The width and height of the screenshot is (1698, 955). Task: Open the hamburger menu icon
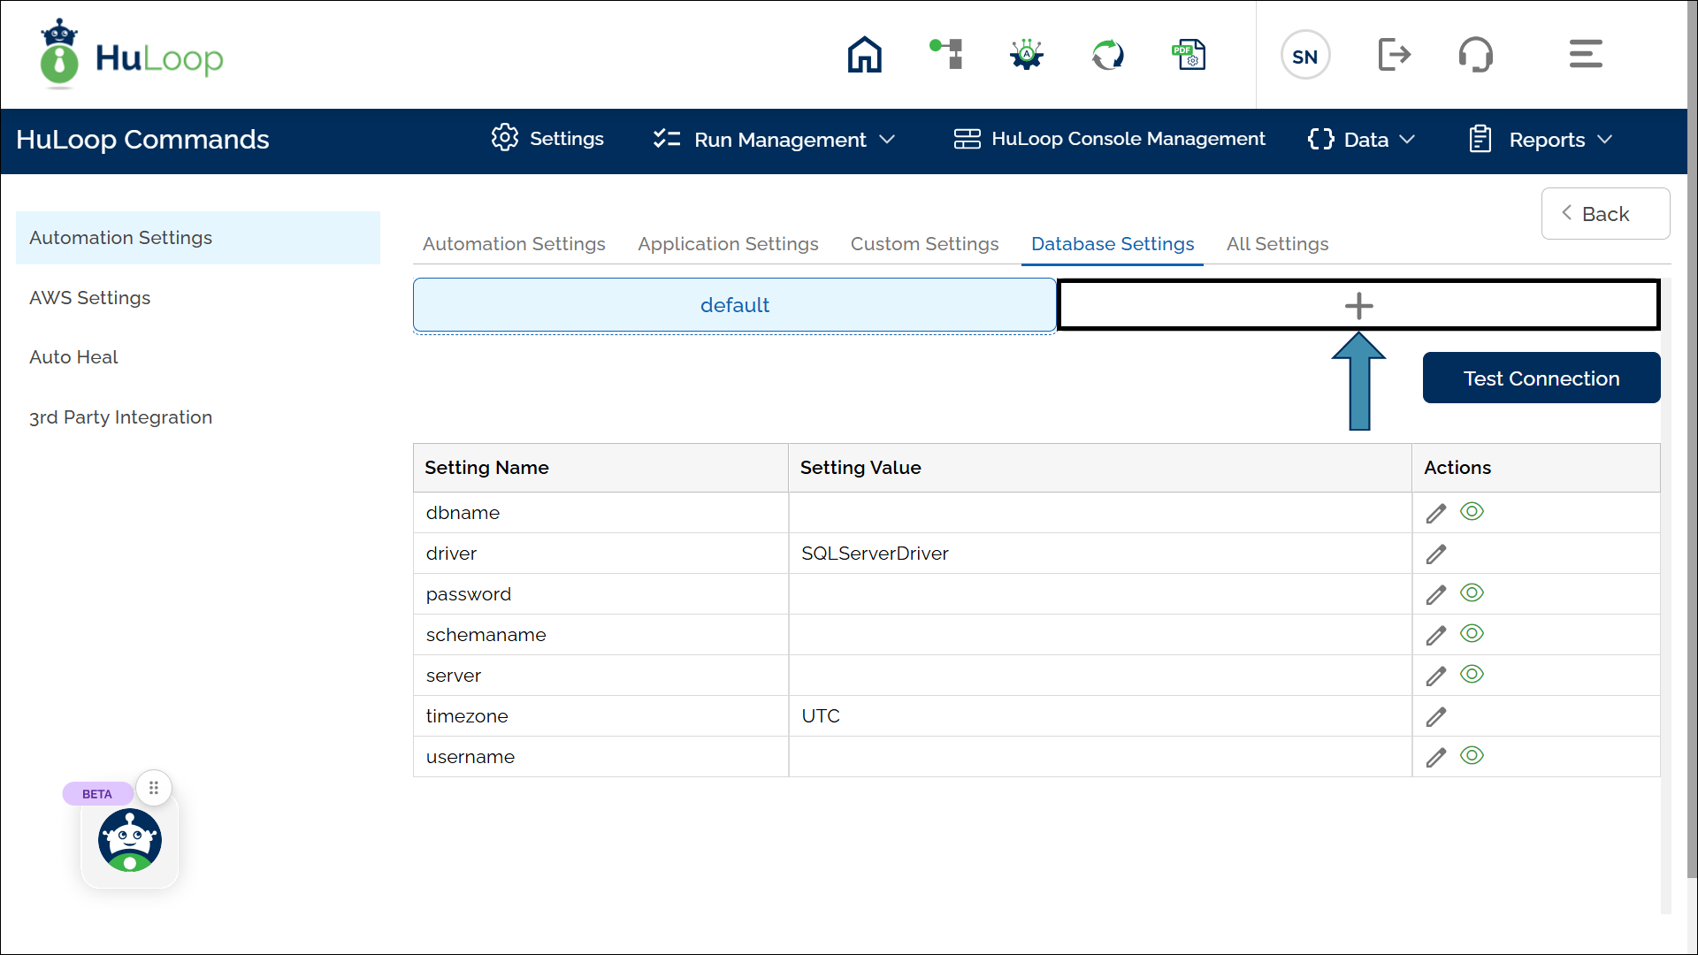1585,55
